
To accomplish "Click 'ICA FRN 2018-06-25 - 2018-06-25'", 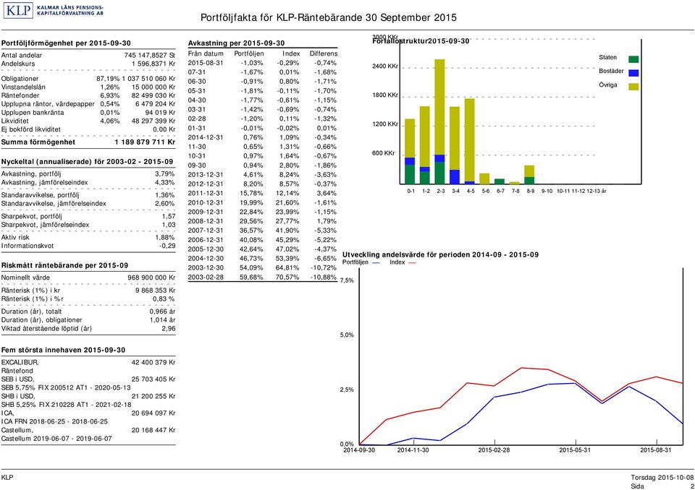I will pyautogui.click(x=54, y=421).
